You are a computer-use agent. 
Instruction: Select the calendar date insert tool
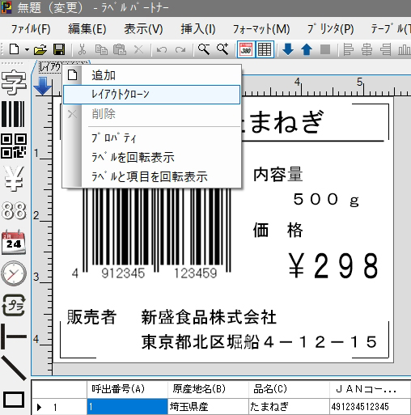click(x=14, y=243)
